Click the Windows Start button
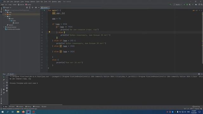The image size is (203, 114). (3, 112)
